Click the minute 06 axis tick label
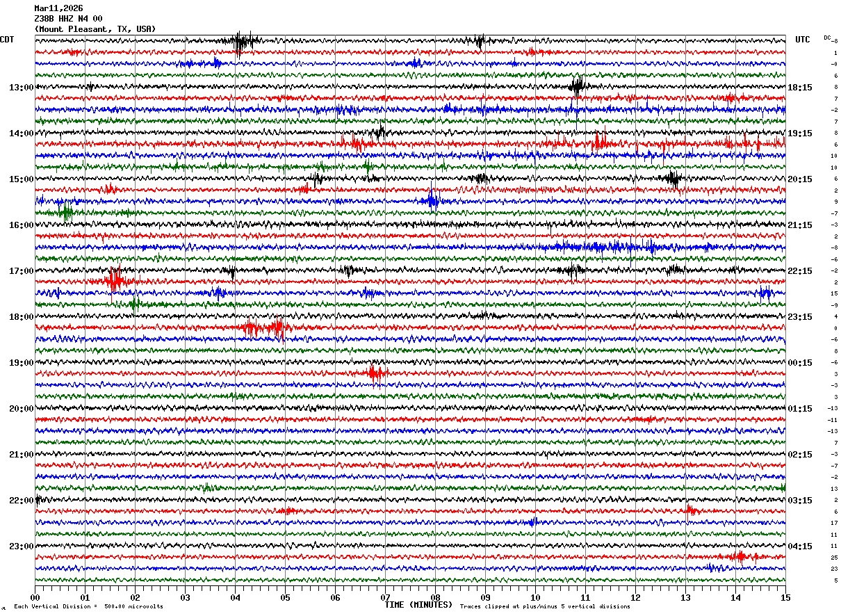Viewport: 841px width, 616px height. (335, 597)
